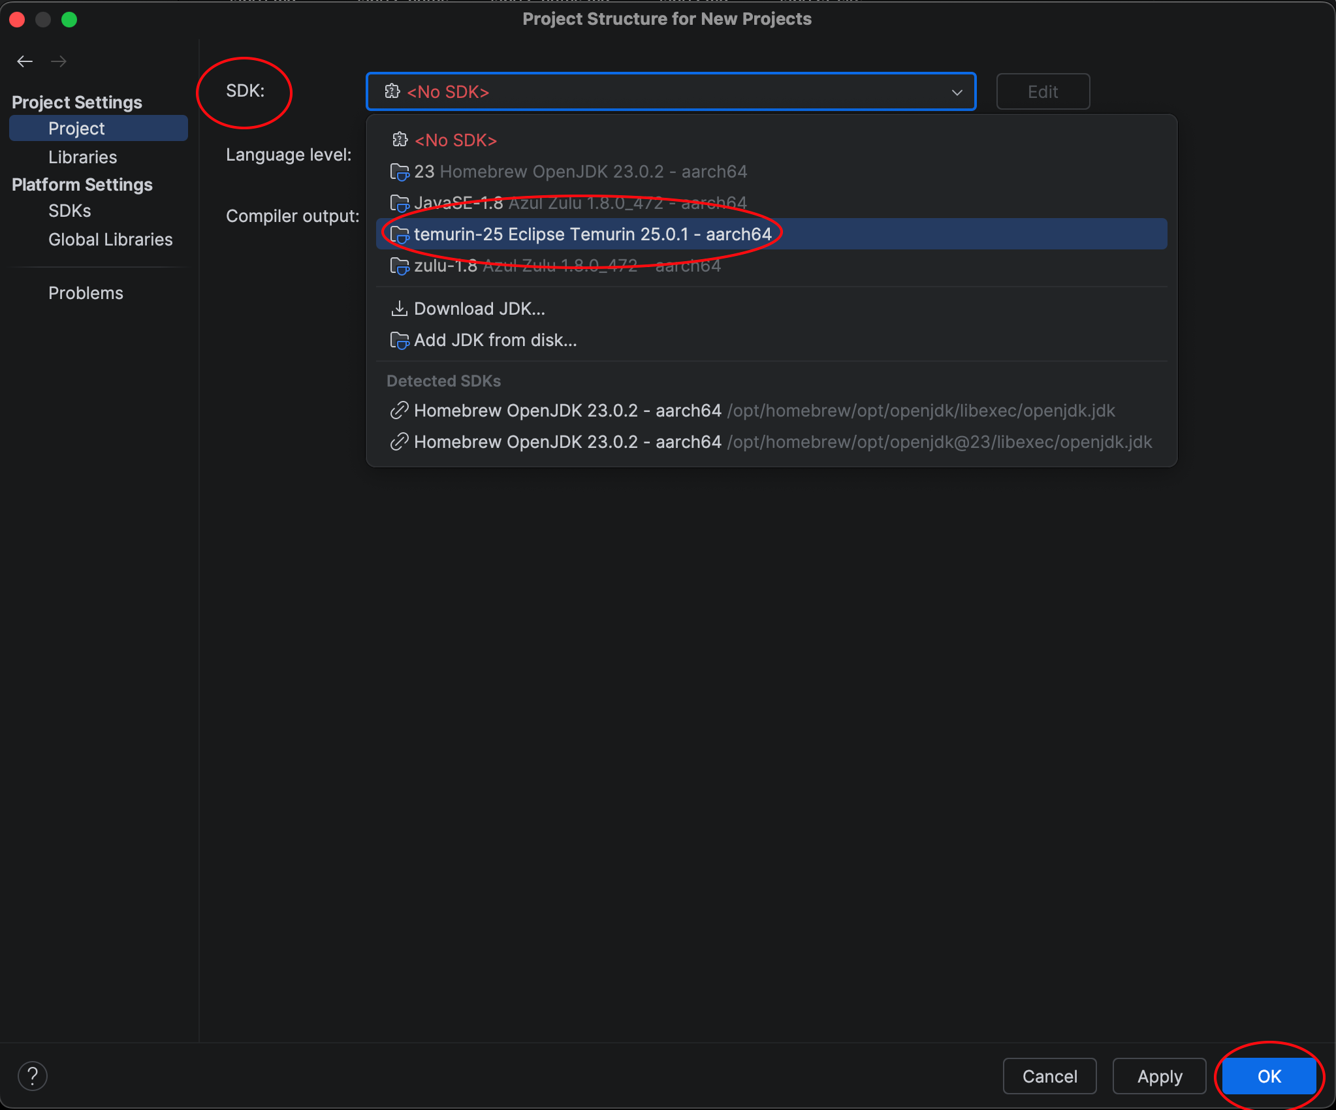Pick JavaSE-1.8 Azul Zulu SDK entry

(x=580, y=203)
